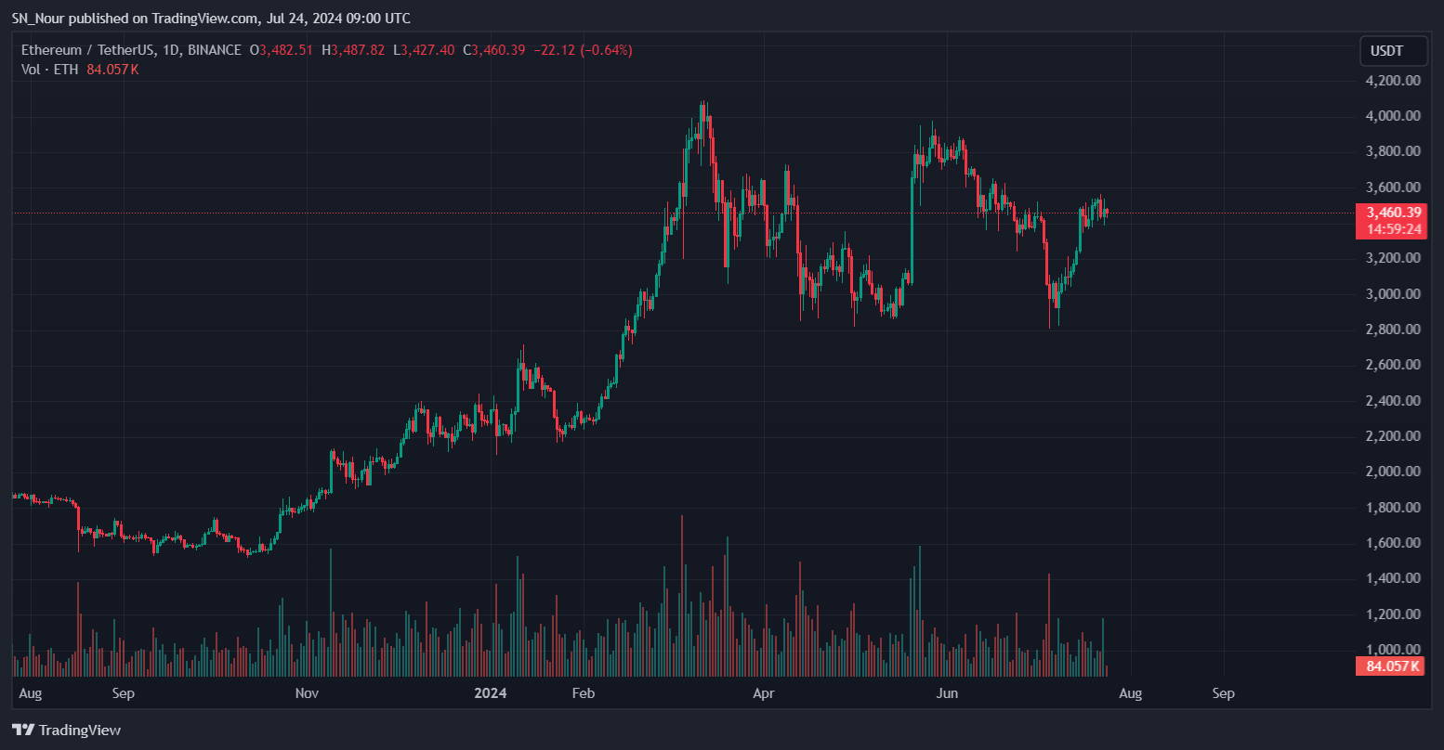Click the 4,000.00 price axis label
The width and height of the screenshot is (1444, 750).
1393,116
